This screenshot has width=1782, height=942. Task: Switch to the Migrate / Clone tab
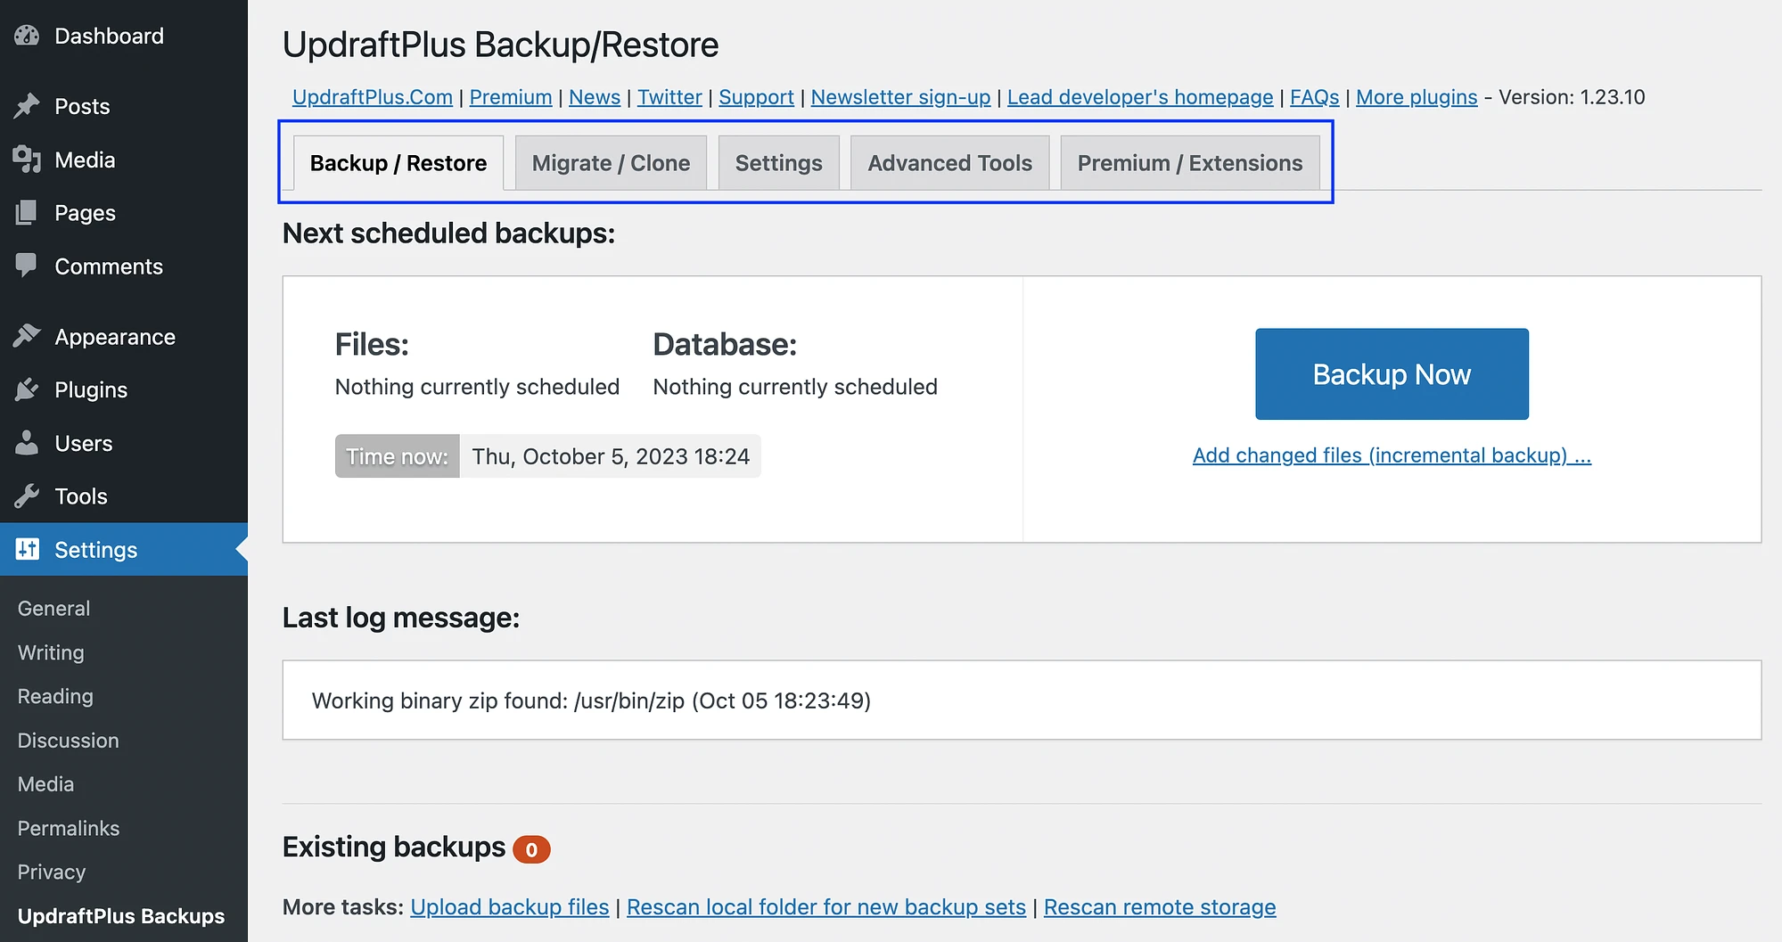[611, 163]
